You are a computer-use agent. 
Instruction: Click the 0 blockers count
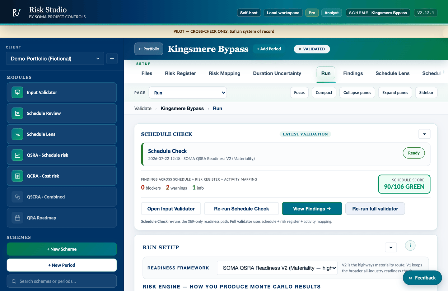[x=151, y=188]
